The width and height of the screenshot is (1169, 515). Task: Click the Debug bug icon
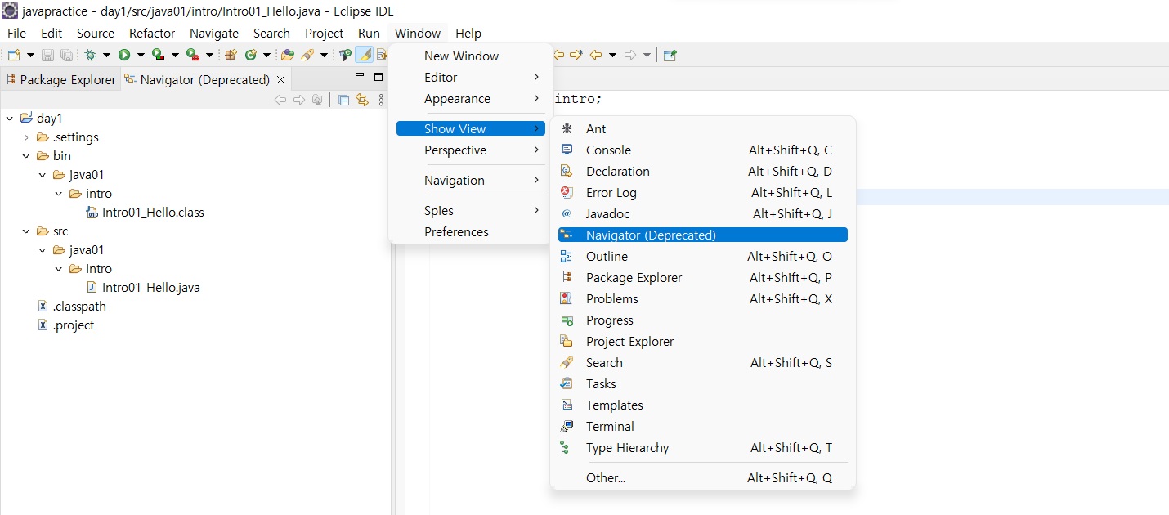coord(90,55)
